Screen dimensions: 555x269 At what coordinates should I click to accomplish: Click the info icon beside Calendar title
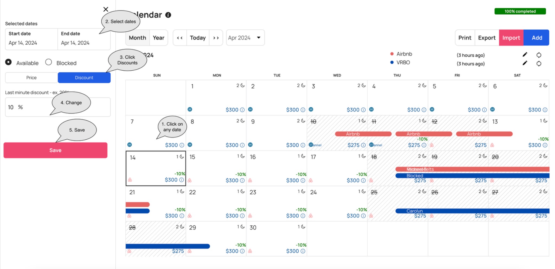point(168,15)
